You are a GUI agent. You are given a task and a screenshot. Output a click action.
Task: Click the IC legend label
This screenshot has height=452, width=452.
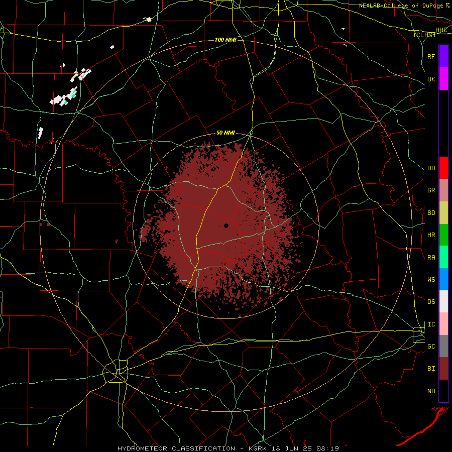431,324
